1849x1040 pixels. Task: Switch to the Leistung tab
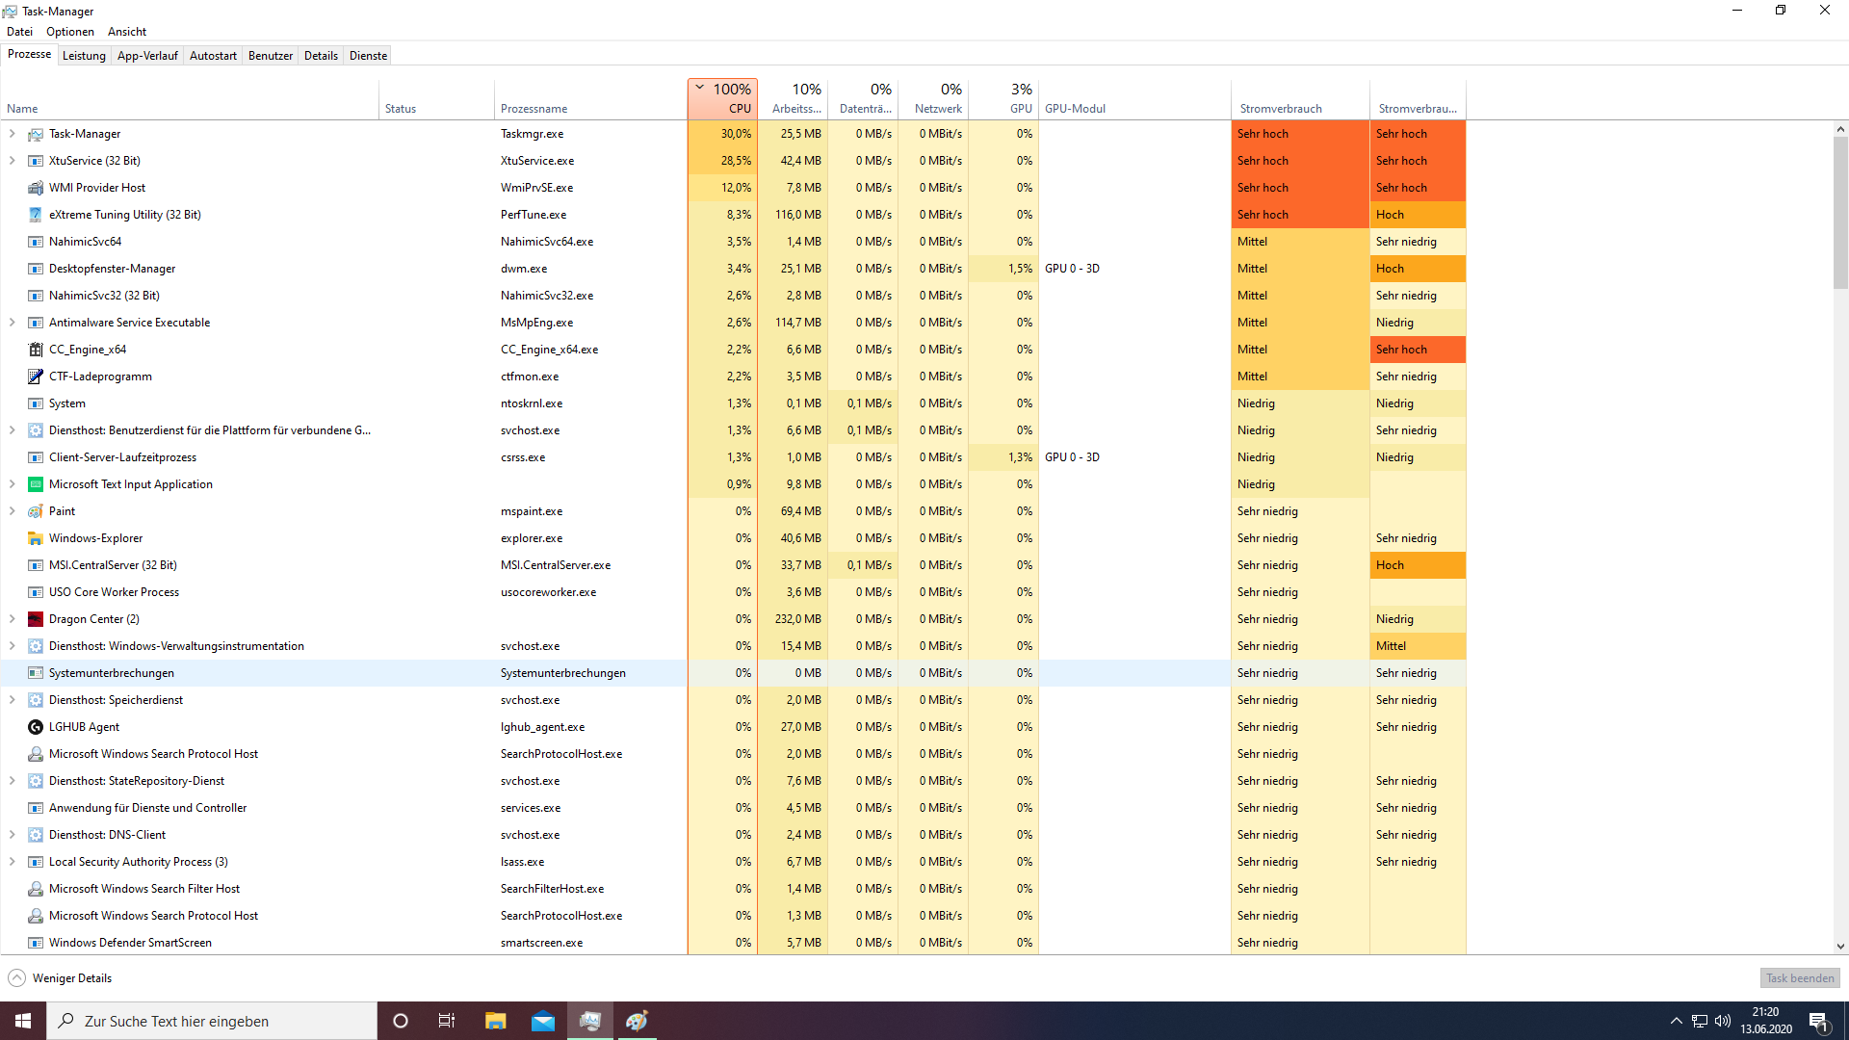[x=84, y=56]
